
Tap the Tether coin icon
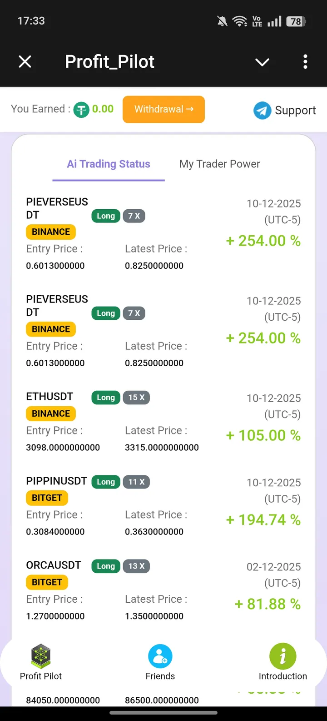(x=81, y=109)
